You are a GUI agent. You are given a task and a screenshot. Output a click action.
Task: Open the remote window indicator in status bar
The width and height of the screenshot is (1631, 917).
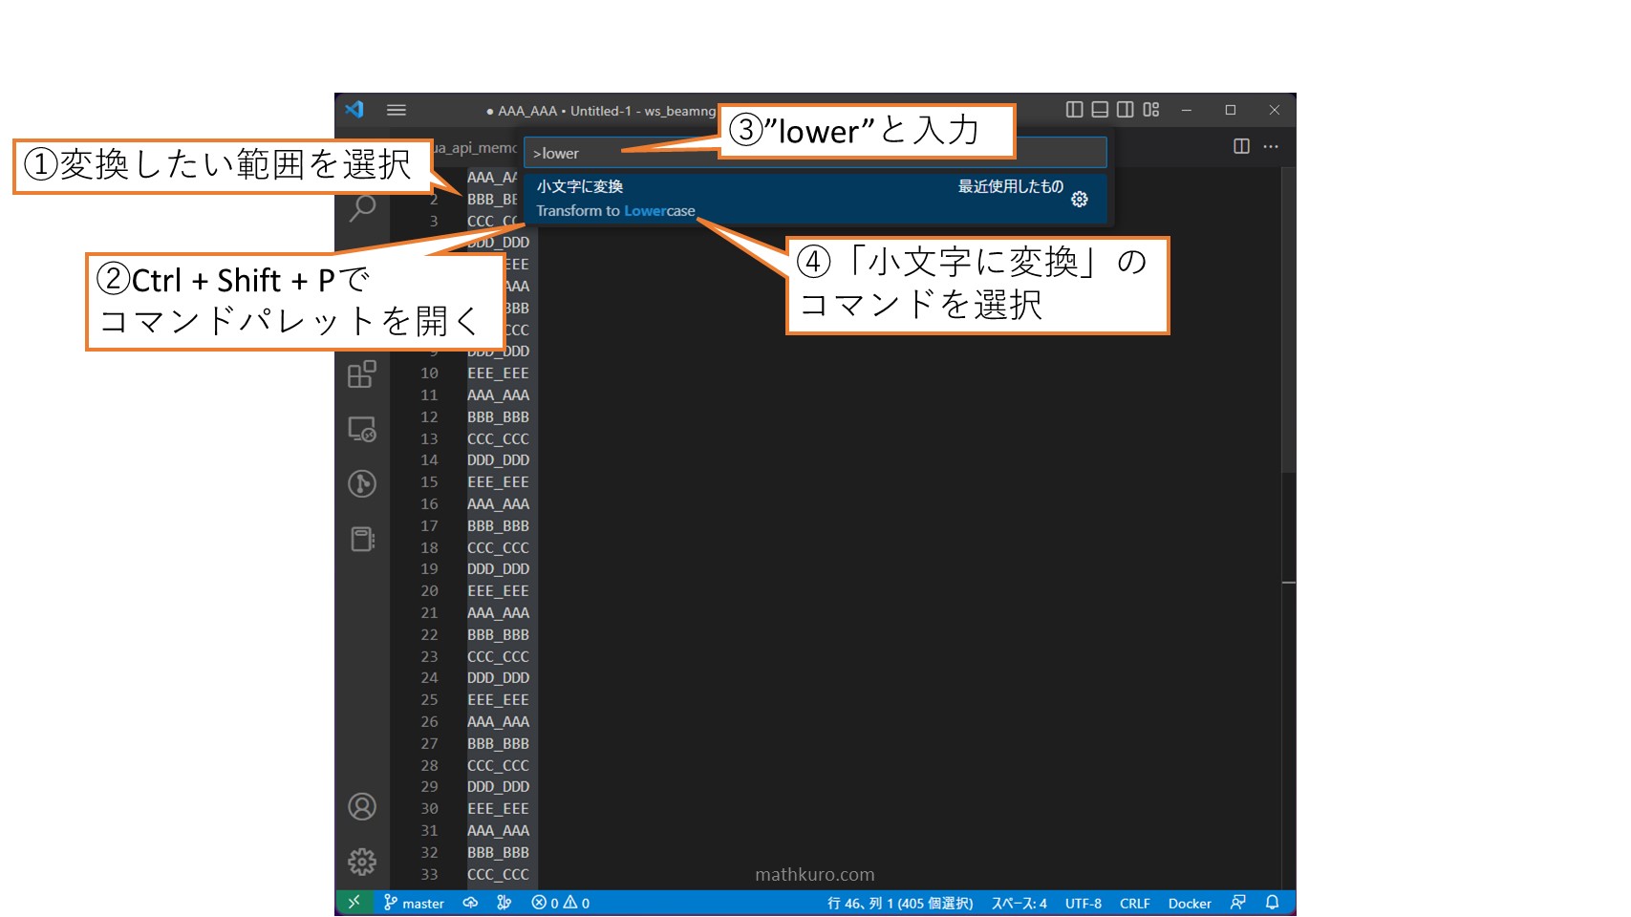click(354, 903)
